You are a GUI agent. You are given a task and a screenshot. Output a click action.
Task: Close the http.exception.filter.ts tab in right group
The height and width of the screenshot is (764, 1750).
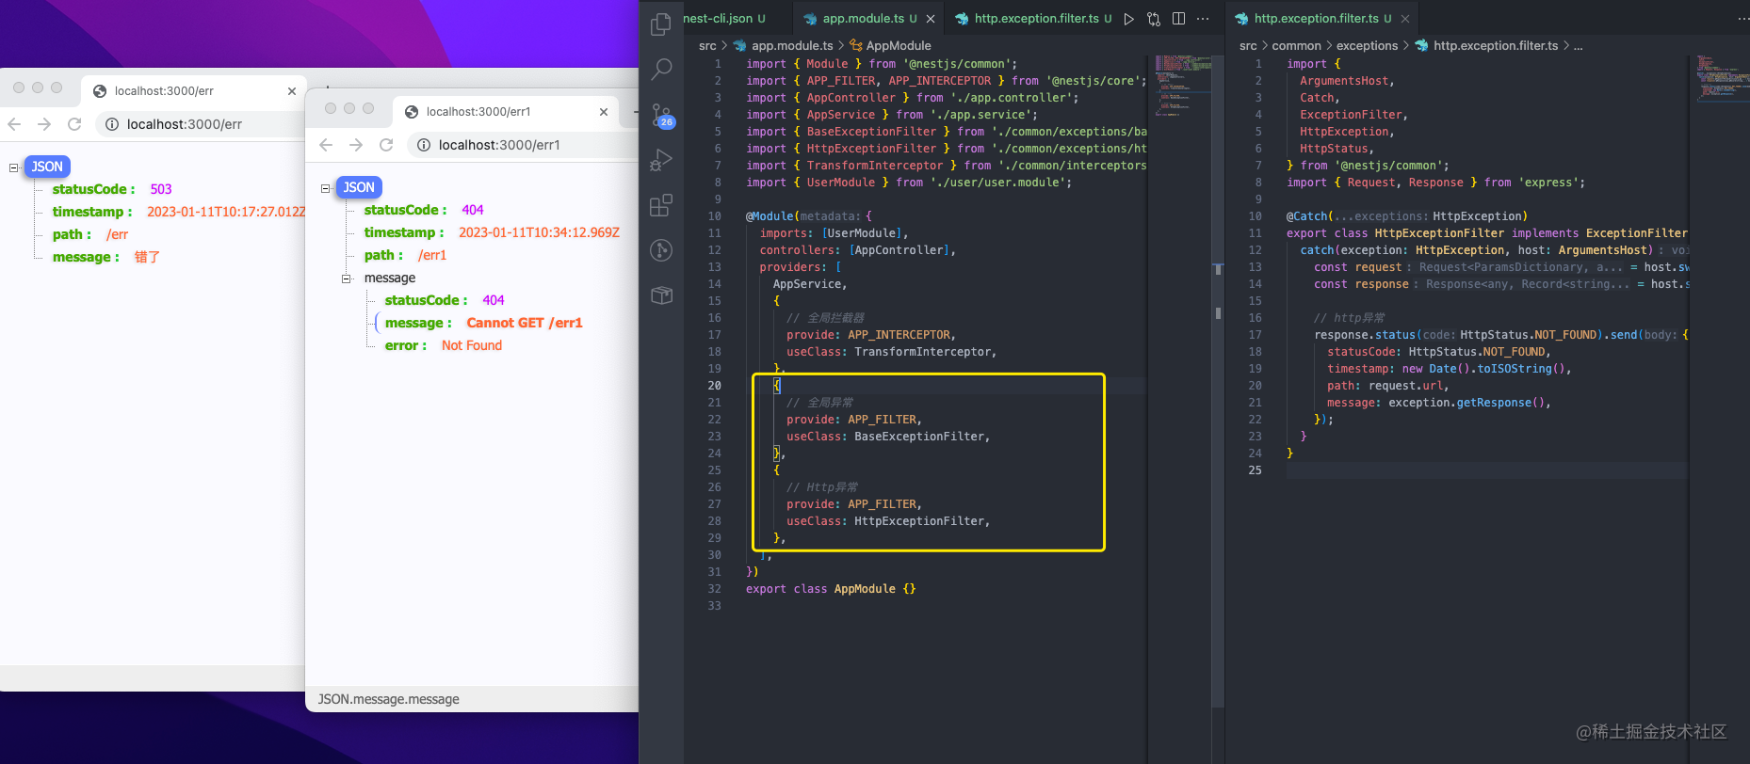tap(1405, 19)
